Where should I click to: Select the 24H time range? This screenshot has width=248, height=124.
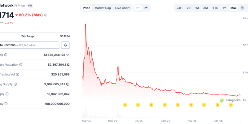point(179,8)
